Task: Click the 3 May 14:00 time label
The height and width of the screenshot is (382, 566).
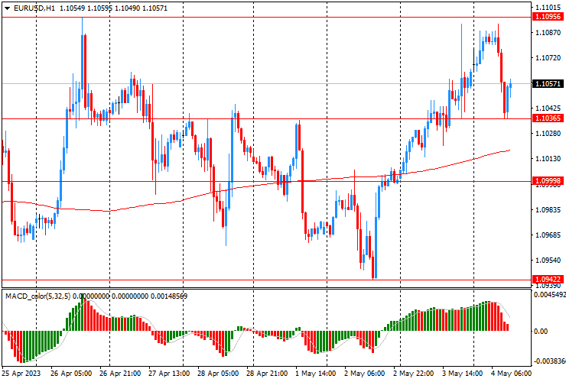Action: [463, 374]
